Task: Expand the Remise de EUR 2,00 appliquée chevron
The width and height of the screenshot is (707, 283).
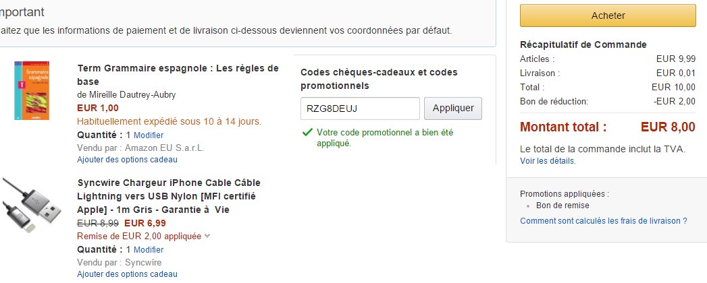Action: coord(207,236)
